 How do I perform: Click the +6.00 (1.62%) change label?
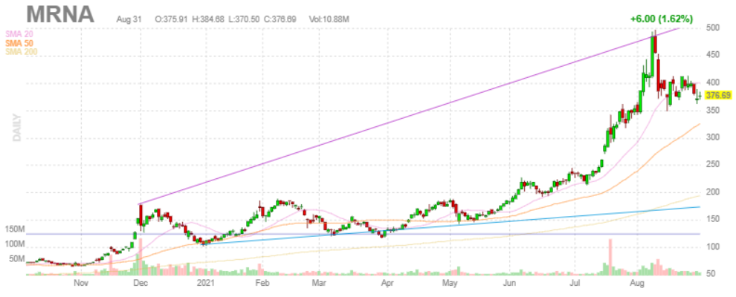[x=661, y=19]
